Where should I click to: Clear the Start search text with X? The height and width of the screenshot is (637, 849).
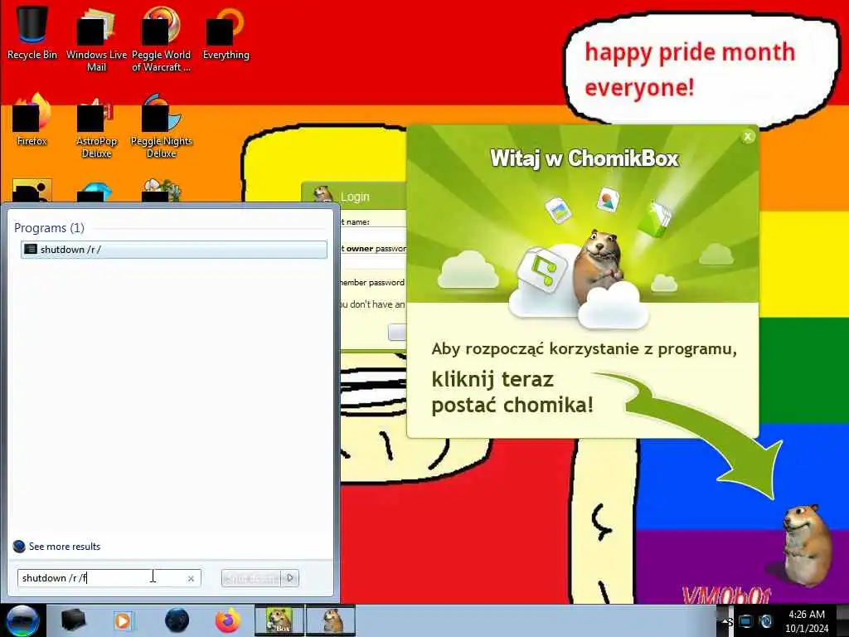pos(191,578)
